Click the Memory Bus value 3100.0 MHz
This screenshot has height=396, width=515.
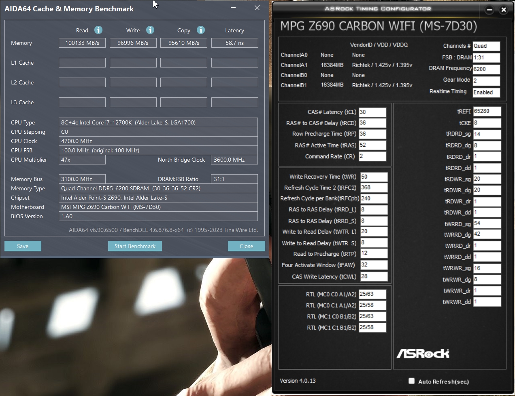coord(82,179)
